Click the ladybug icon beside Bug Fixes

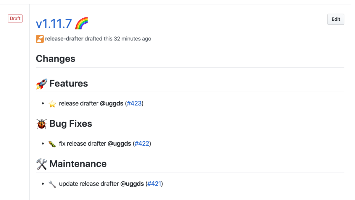41,124
